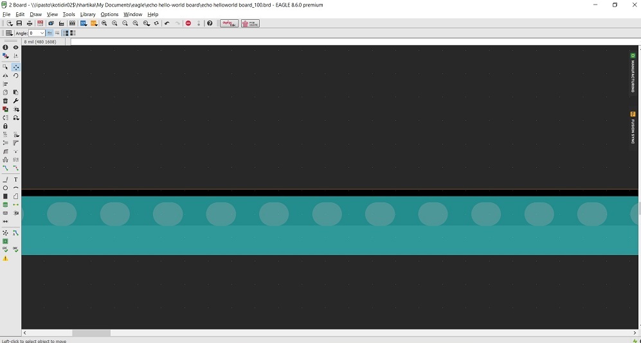Select the Mark tool in left toolbar
This screenshot has height=343, width=641.
pyautogui.click(x=15, y=56)
